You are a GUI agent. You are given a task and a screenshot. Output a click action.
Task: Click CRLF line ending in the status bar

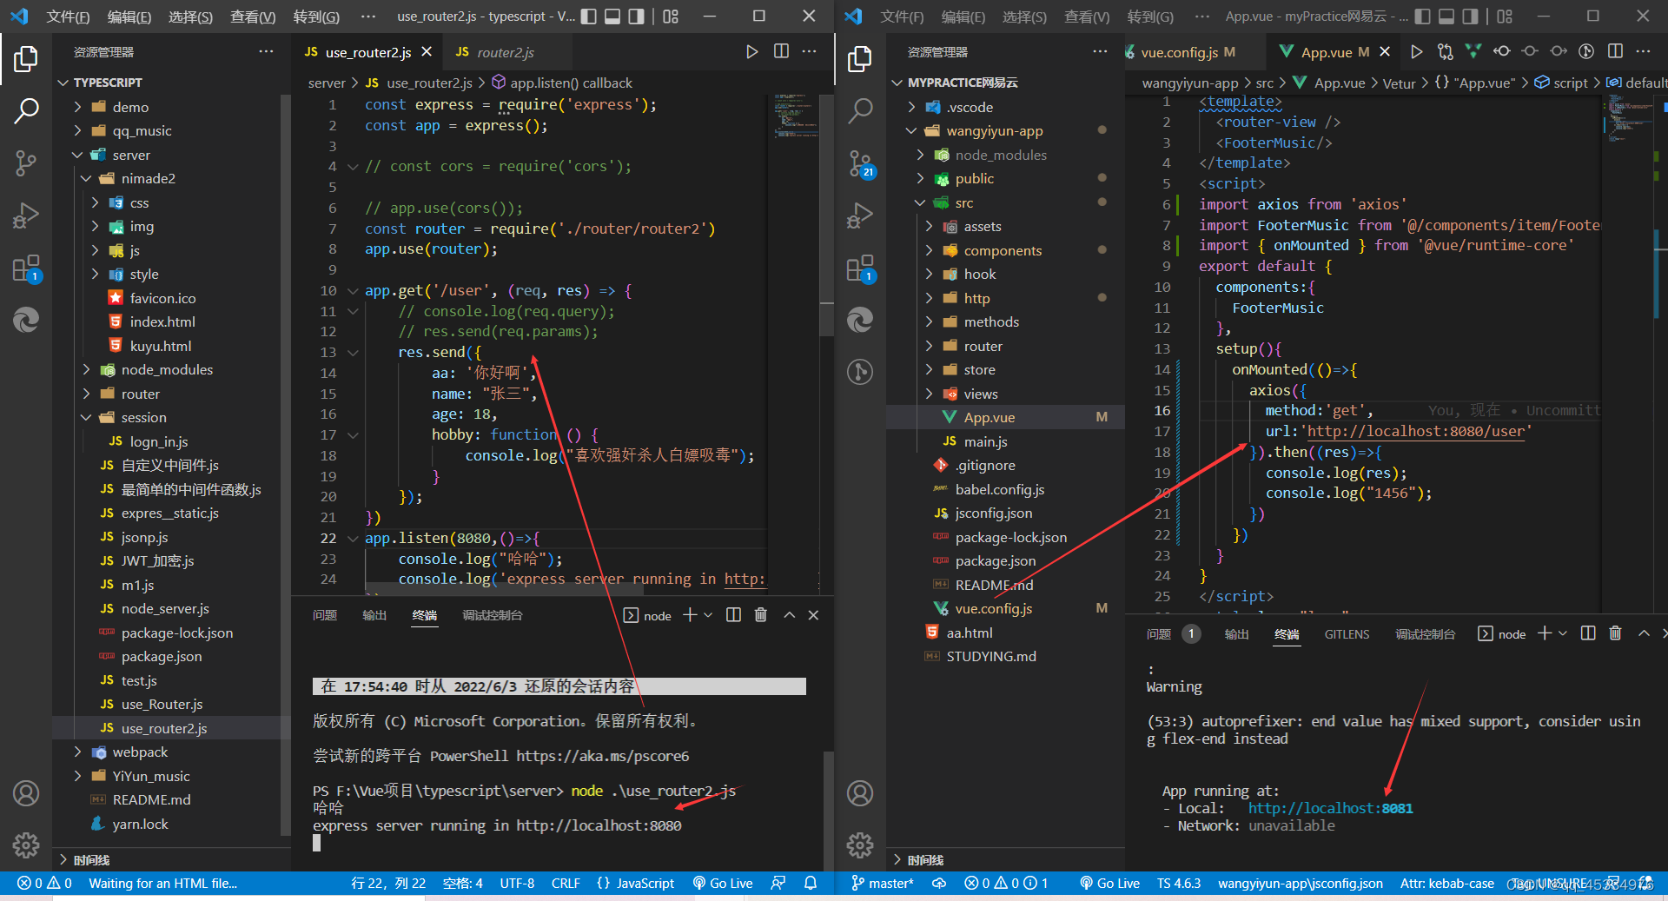coord(566,883)
